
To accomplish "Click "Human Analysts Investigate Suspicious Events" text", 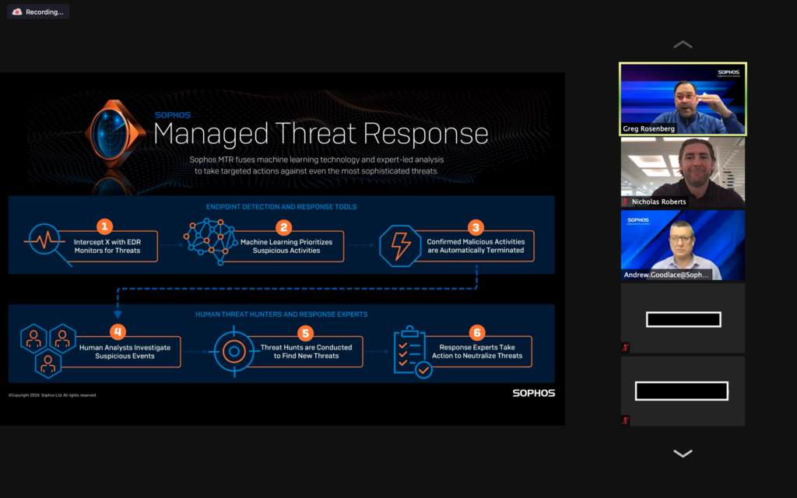I will click(x=125, y=352).
